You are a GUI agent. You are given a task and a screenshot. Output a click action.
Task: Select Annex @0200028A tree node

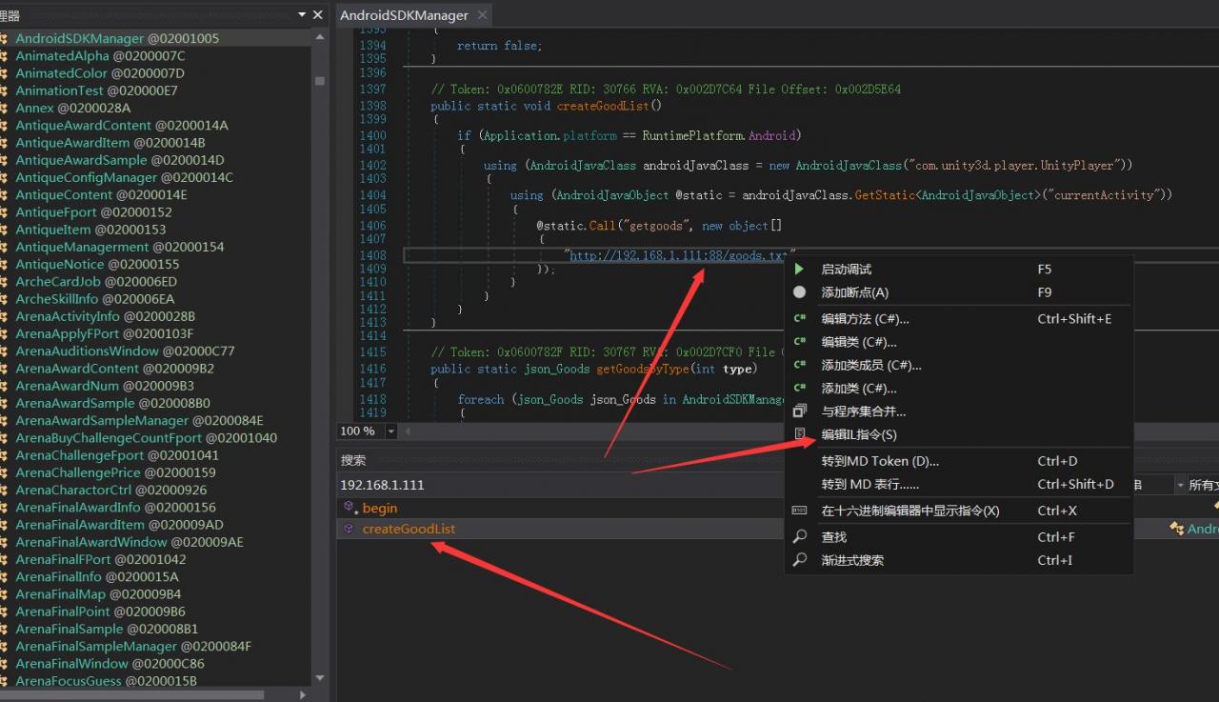tap(72, 108)
